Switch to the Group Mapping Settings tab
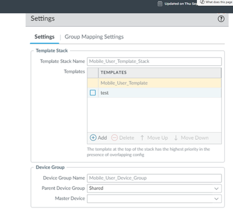This screenshot has width=233, height=215. coord(94,37)
